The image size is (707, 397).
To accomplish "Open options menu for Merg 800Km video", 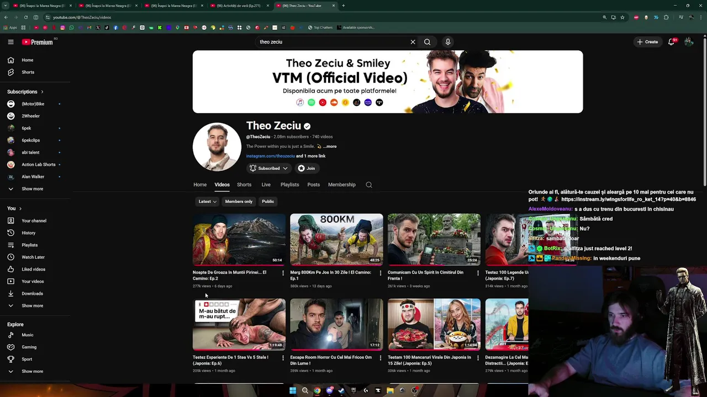I will (380, 273).
